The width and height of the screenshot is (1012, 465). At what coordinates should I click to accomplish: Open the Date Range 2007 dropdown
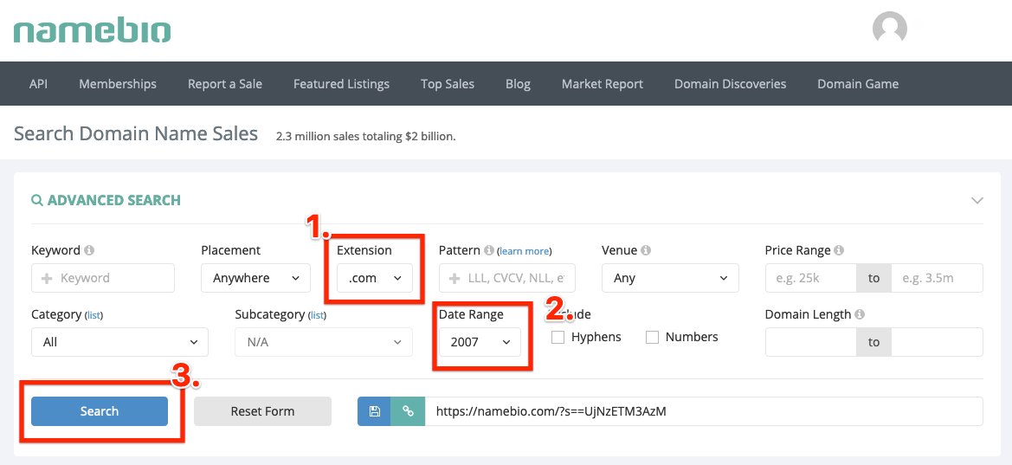[480, 342]
